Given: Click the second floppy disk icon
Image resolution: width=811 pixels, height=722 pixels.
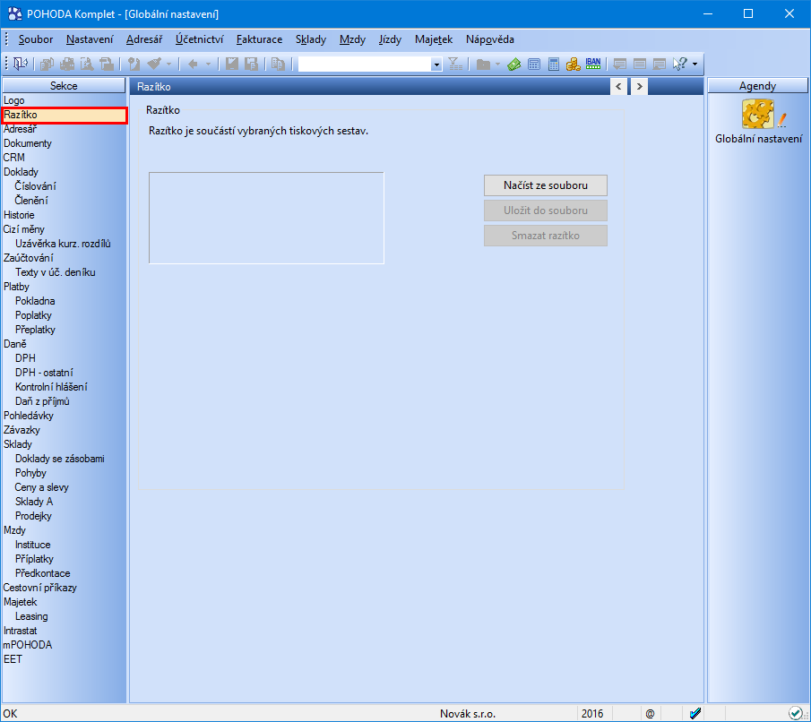Looking at the screenshot, I should point(252,64).
